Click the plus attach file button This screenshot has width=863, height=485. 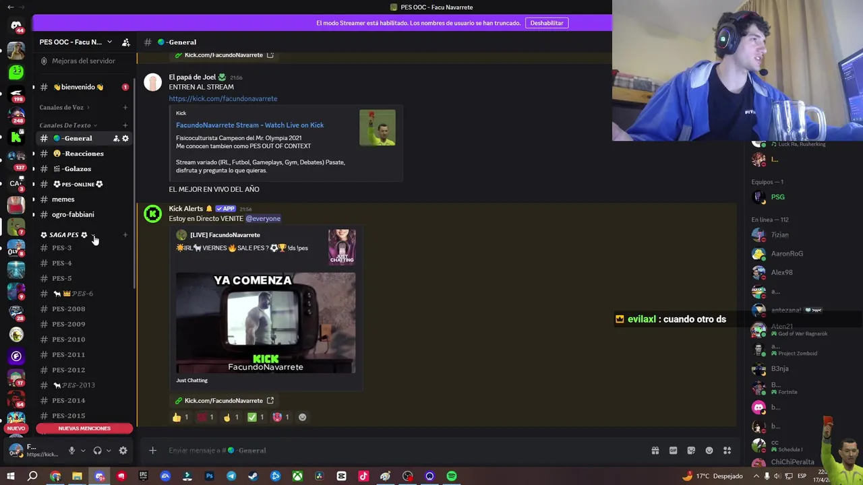[152, 451]
